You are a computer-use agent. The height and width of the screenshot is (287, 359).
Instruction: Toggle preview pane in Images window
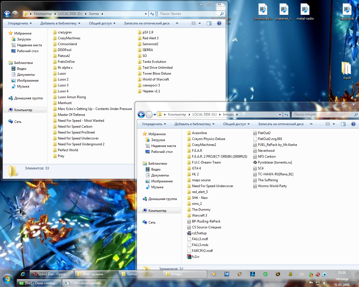(343, 124)
